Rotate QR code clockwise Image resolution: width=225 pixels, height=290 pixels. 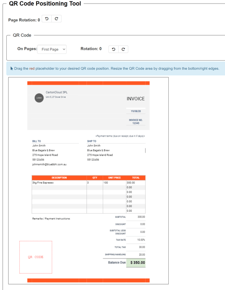point(123,49)
